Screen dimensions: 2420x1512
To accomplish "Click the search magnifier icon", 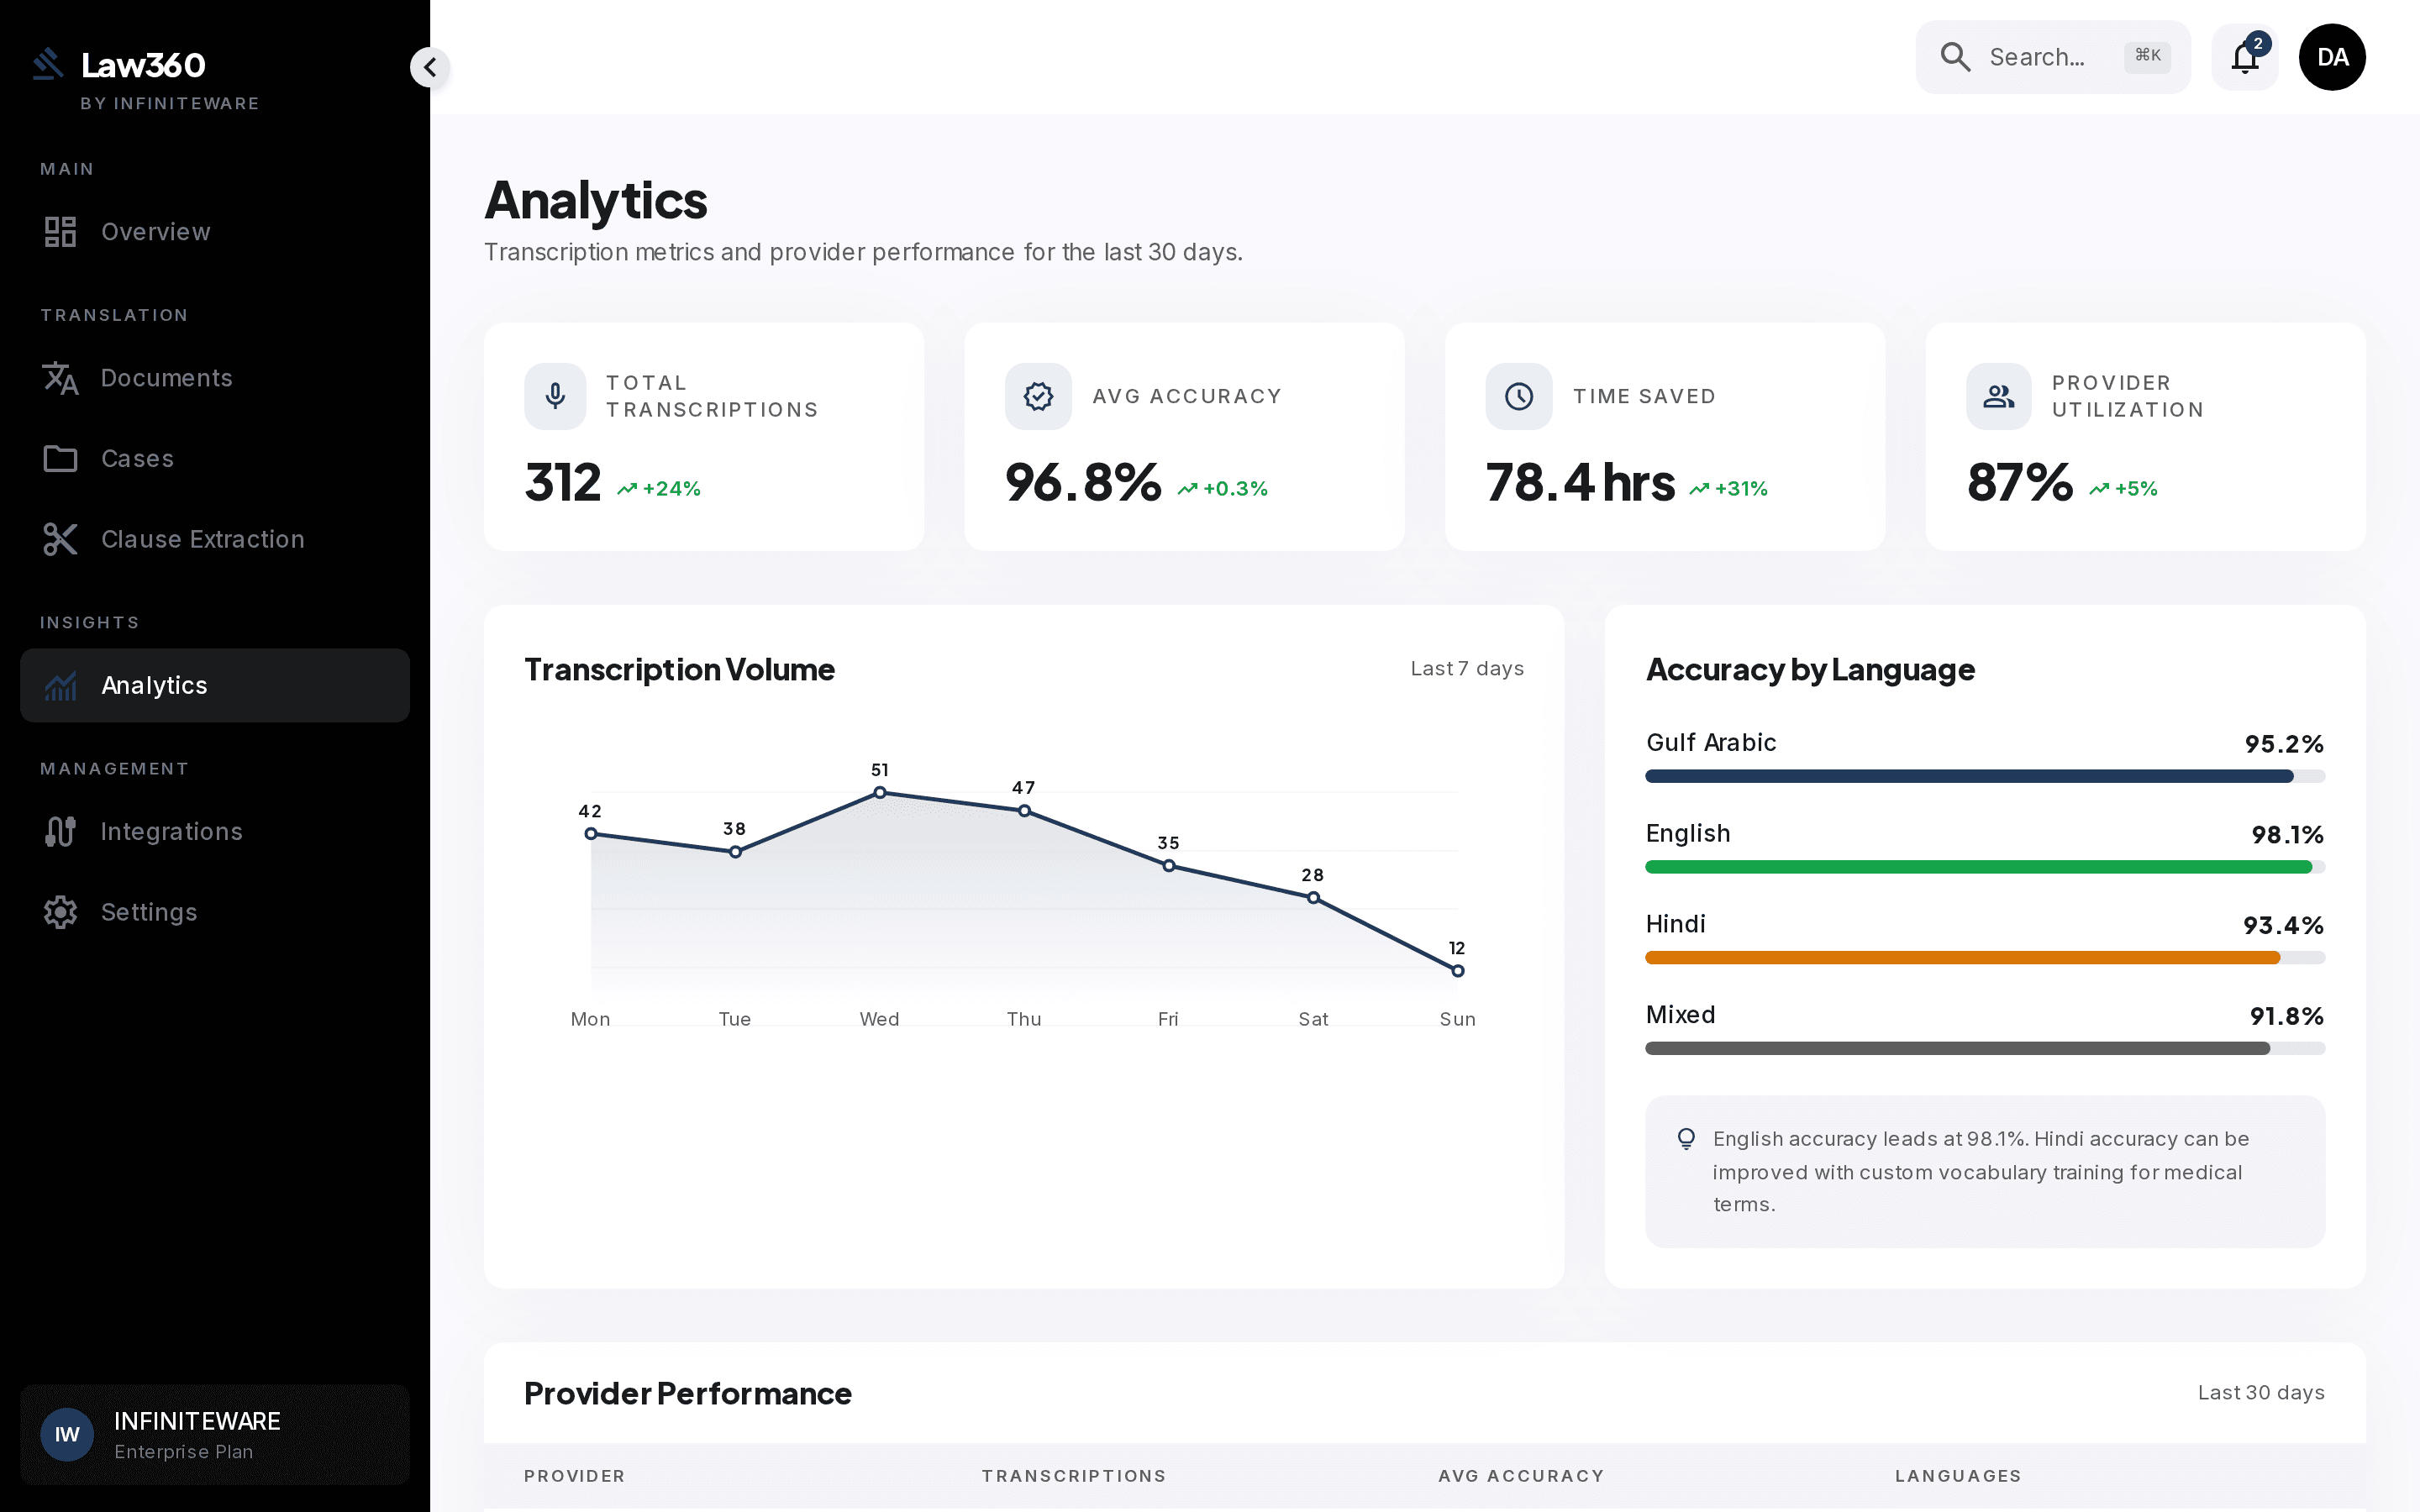I will pos(1955,57).
